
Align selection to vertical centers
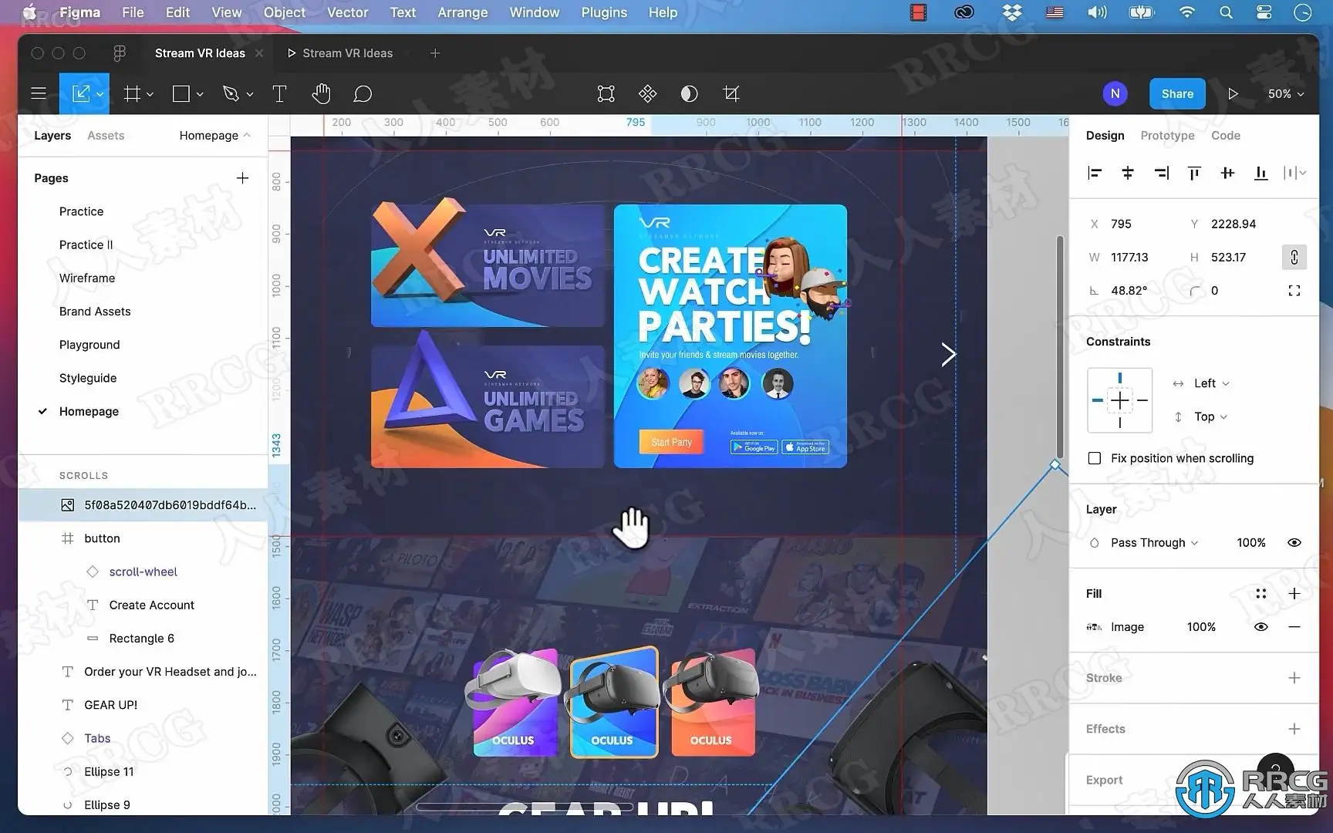(1227, 173)
